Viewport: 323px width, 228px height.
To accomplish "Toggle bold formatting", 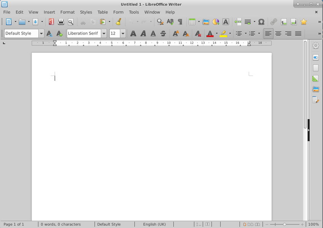I will click(133, 33).
